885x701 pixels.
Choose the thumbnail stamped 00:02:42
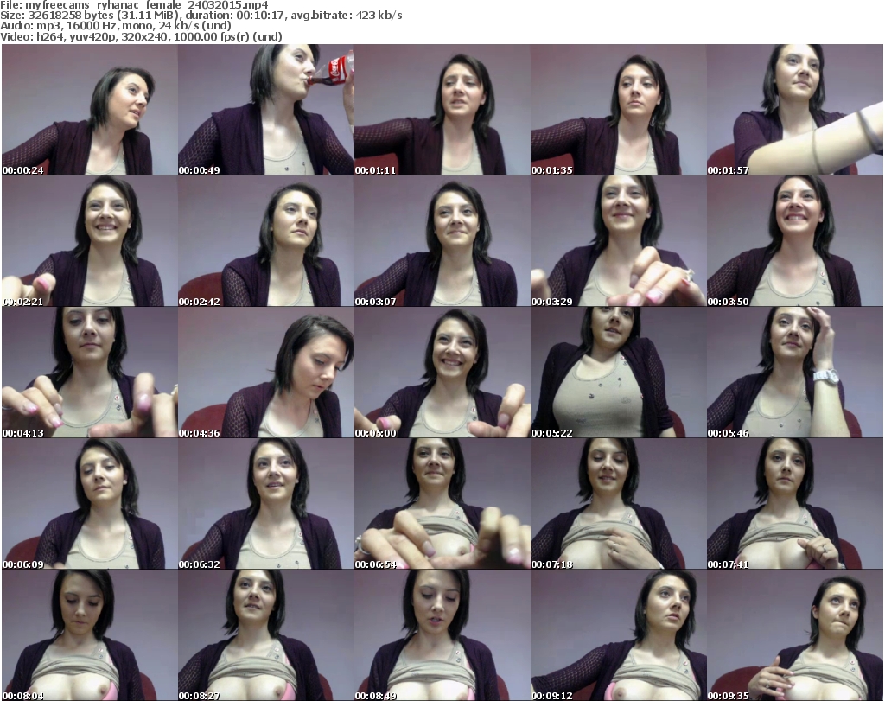[266, 241]
